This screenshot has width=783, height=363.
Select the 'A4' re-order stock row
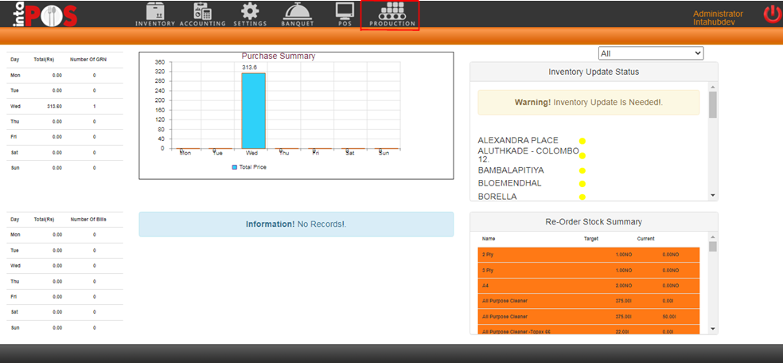point(588,285)
